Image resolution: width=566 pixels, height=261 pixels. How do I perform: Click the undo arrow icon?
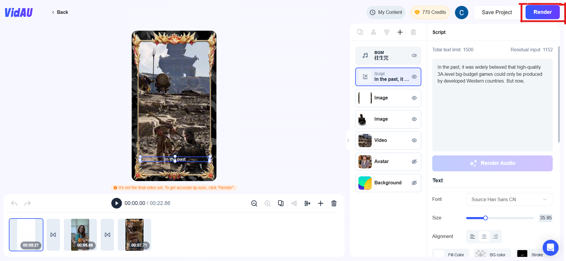pyautogui.click(x=14, y=203)
